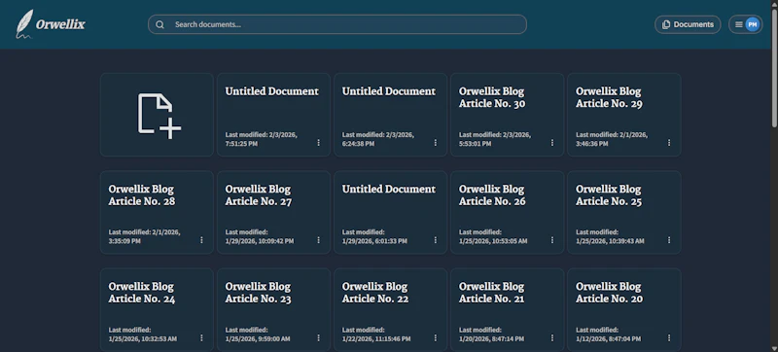Click the timestamp 2/3/2026, 5:53:01 PM
Viewport: 778px width, 352px height.
pyautogui.click(x=495, y=139)
